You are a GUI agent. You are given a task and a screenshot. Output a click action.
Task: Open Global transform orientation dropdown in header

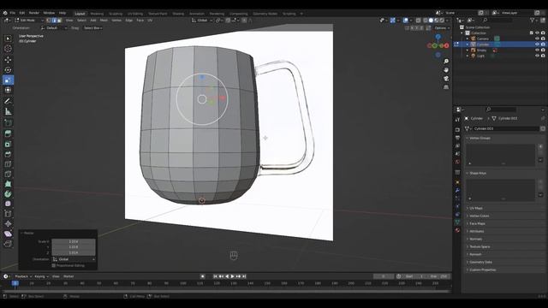click(202, 21)
